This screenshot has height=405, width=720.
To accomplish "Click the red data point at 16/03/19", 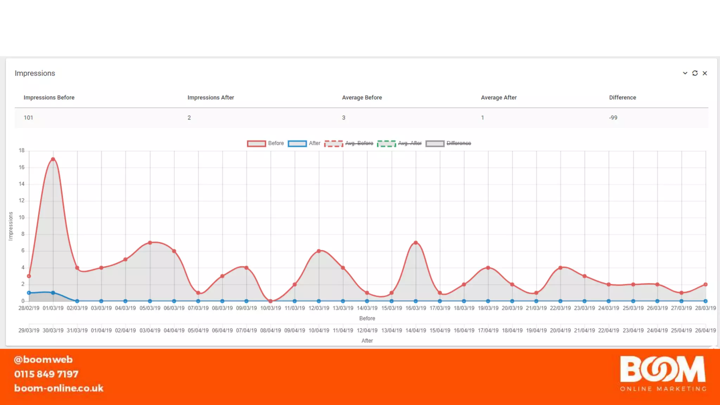I will [x=416, y=243].
